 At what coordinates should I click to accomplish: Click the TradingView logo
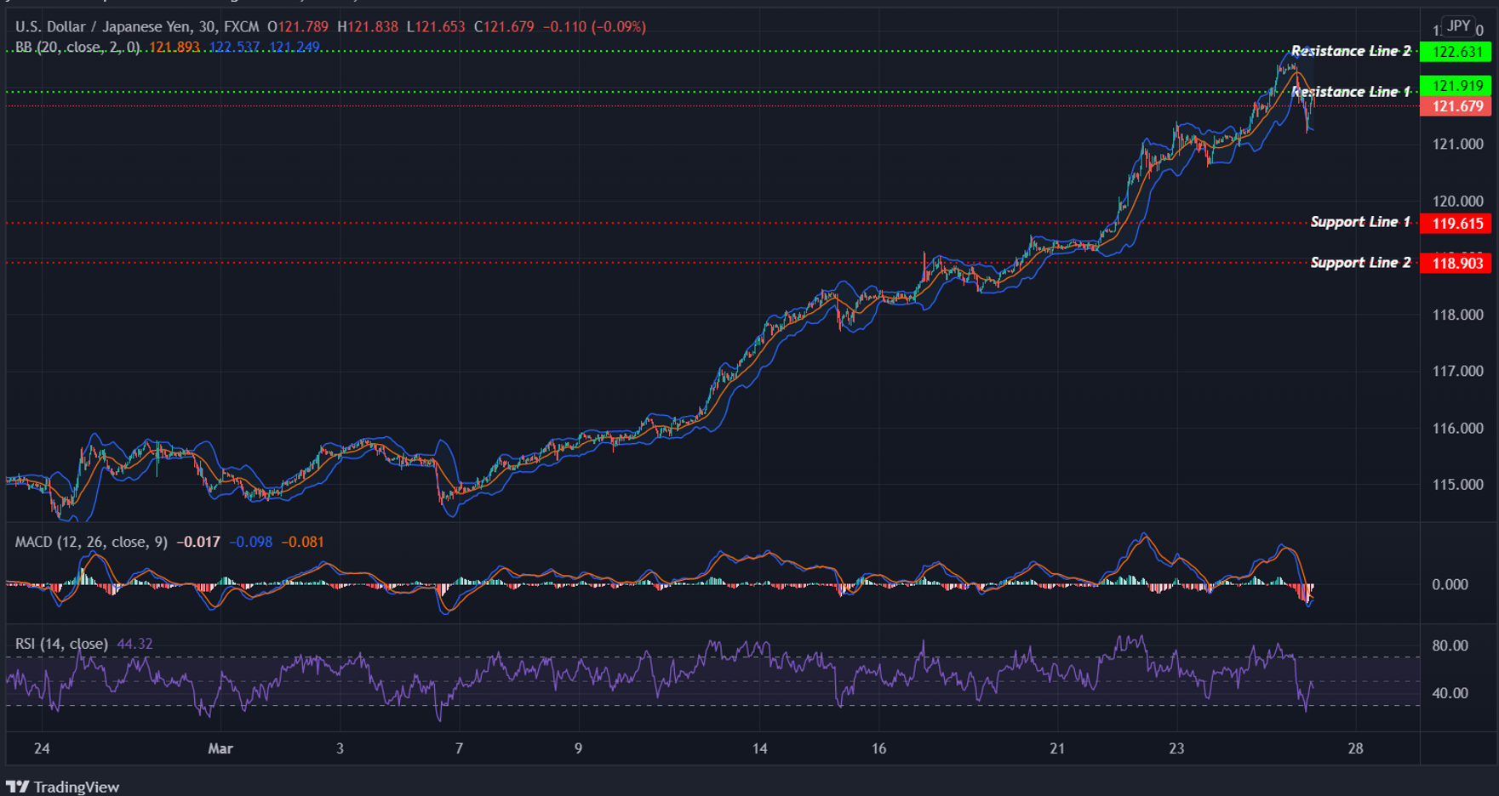(64, 787)
